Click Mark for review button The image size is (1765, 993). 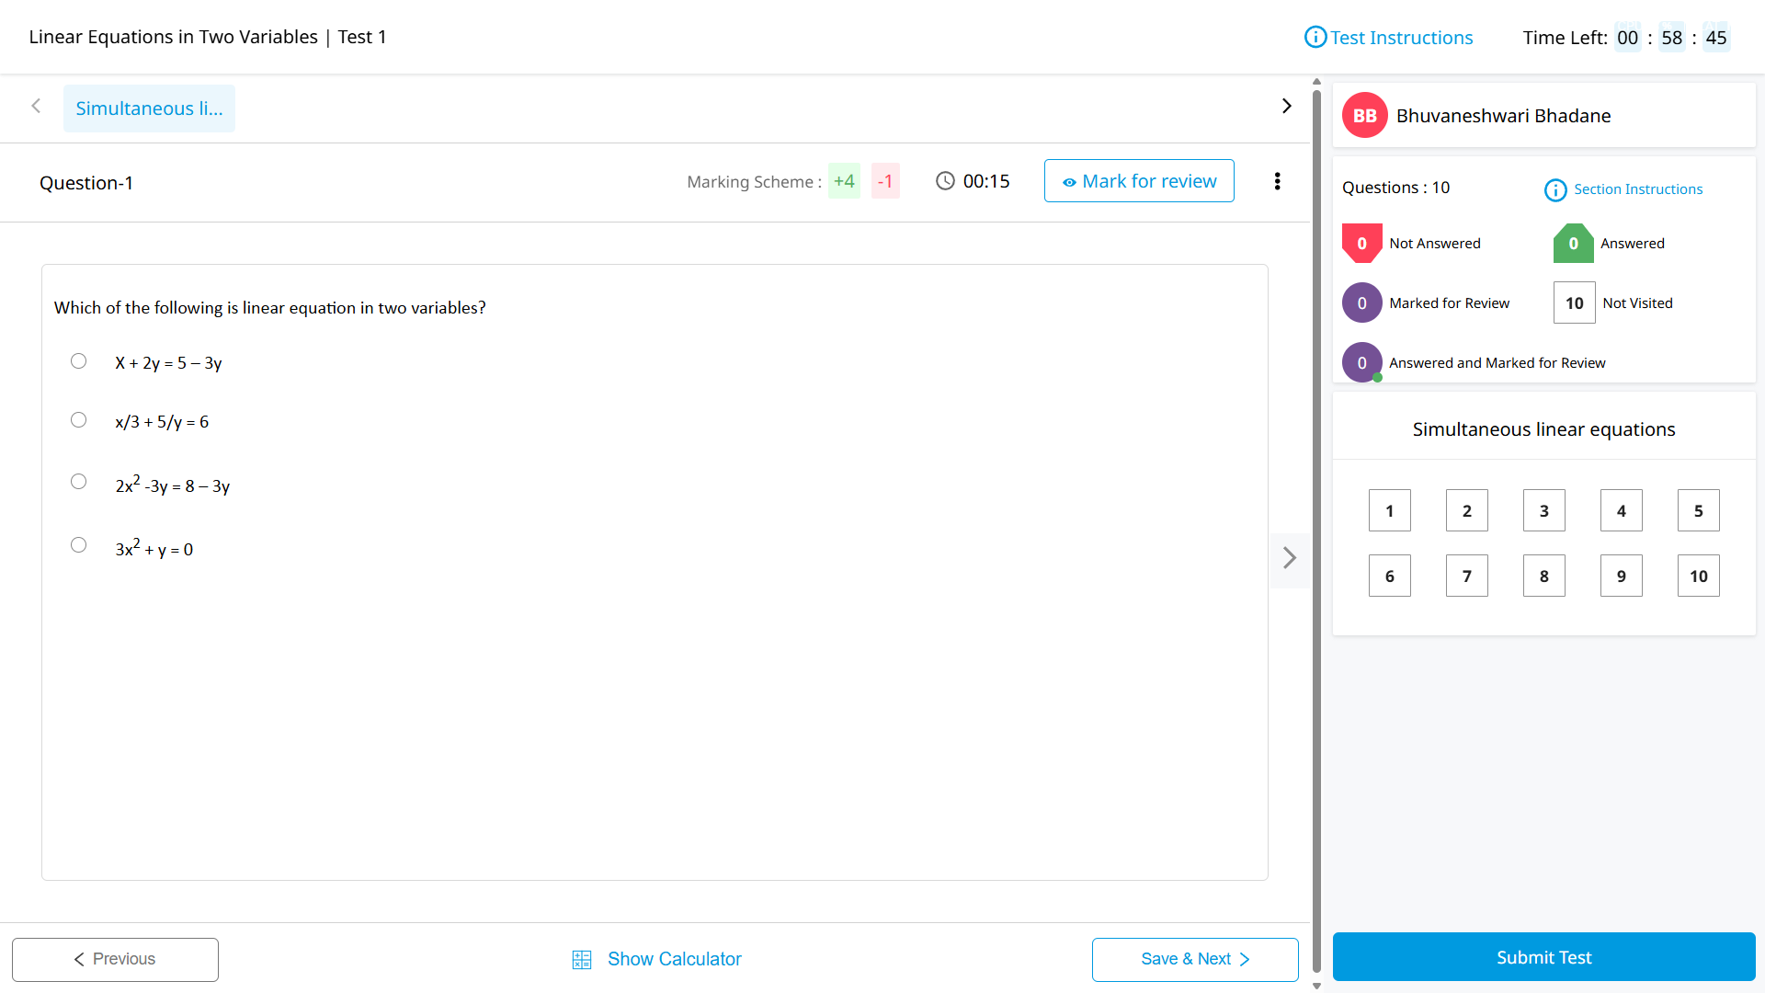1139,181
